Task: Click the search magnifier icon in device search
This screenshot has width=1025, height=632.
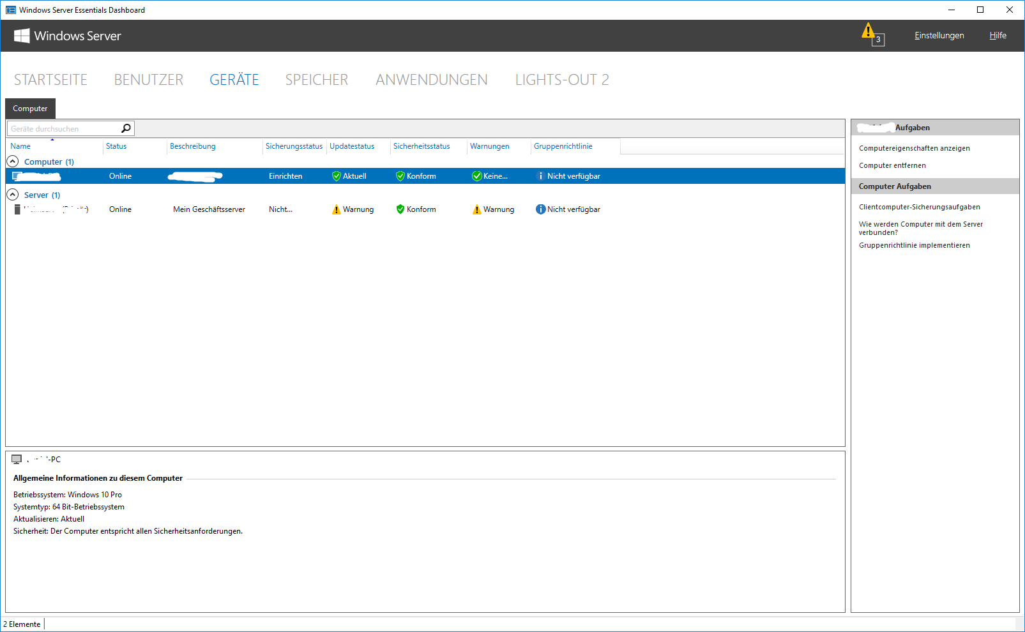Action: click(126, 128)
